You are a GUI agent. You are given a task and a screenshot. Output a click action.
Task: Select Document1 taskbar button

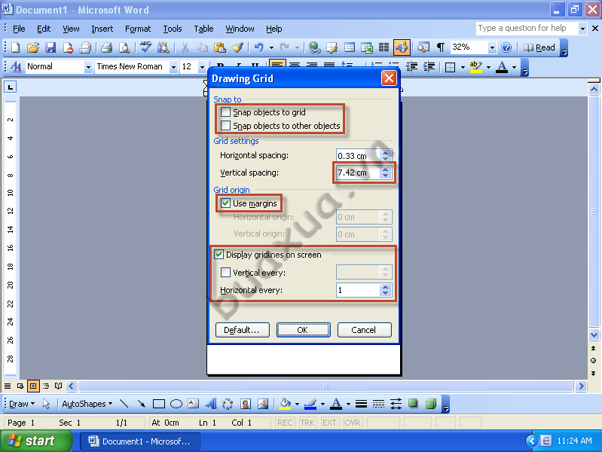point(140,441)
